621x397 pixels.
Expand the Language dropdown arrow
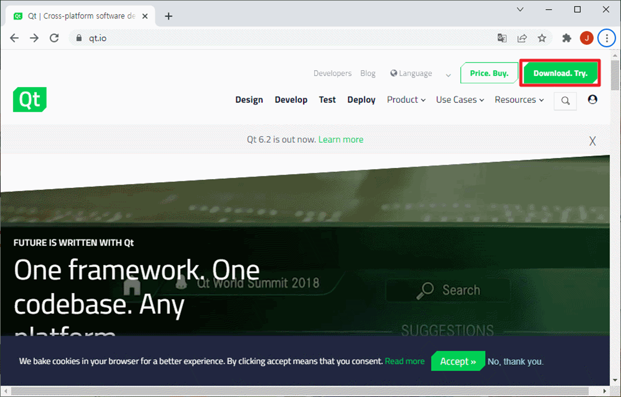(448, 75)
